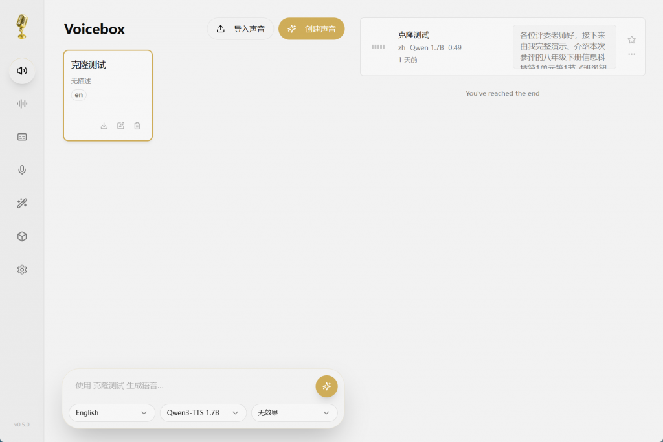Viewport: 663px width, 442px height.
Task: Click the zh Qwen 1.7B 0:49 info line
Action: click(430, 48)
